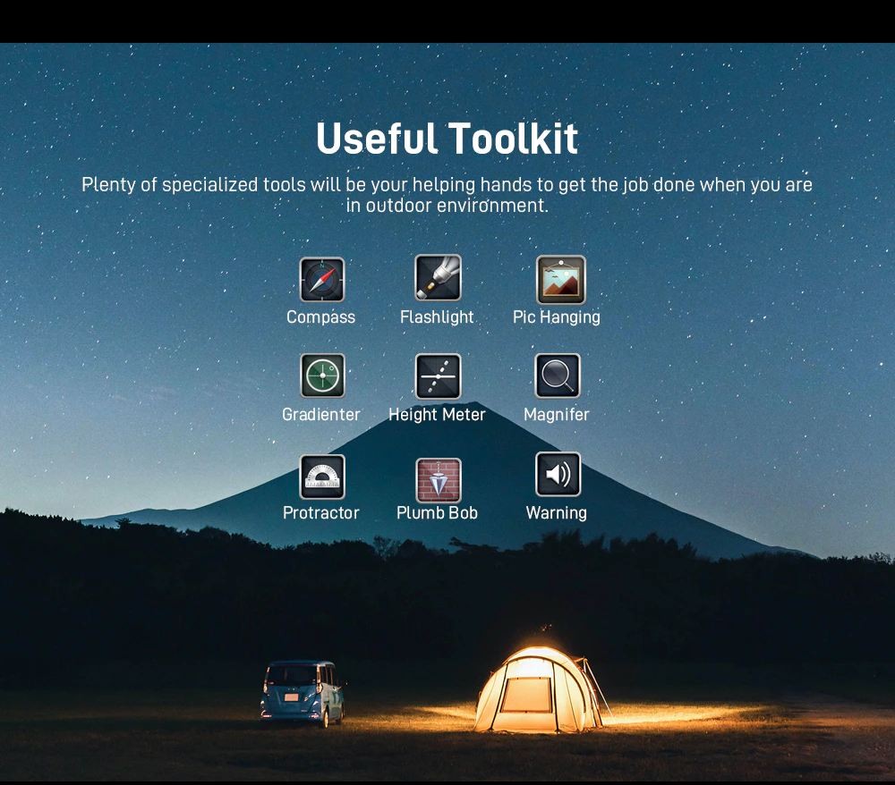This screenshot has width=895, height=785.
Task: Click the Warning text label
Action: coord(557,513)
